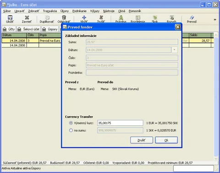This screenshot has width=220, height=173.
Task: Switch to the Účty tab
Action: click(x=9, y=29)
